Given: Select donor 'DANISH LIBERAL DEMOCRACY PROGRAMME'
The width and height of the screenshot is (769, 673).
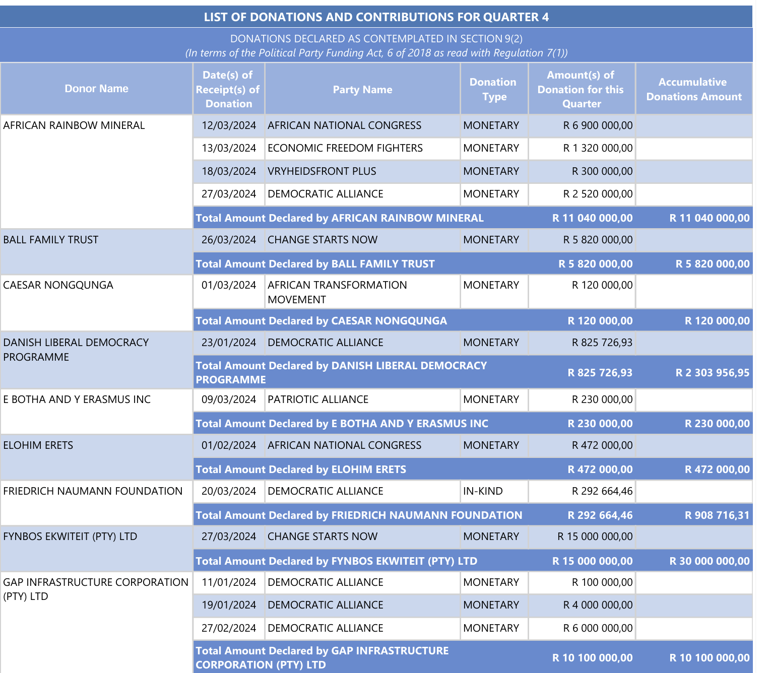Looking at the screenshot, I should [x=76, y=350].
